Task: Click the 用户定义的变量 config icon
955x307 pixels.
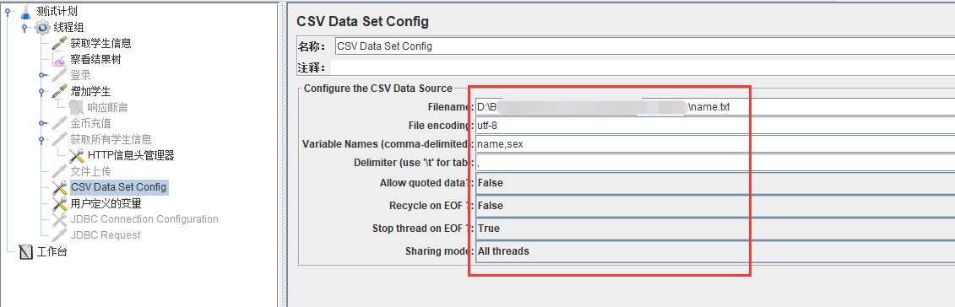Action: pos(59,203)
